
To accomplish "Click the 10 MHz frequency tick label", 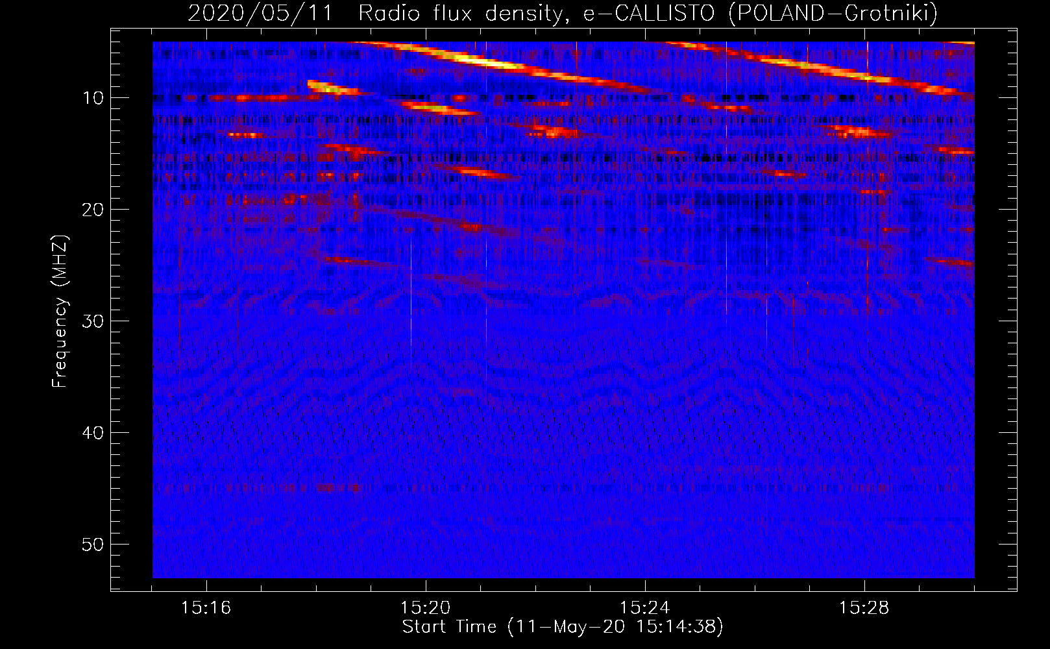I will 93,98.
